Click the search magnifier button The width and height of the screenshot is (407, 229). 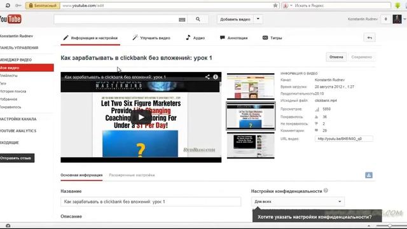[x=198, y=19]
